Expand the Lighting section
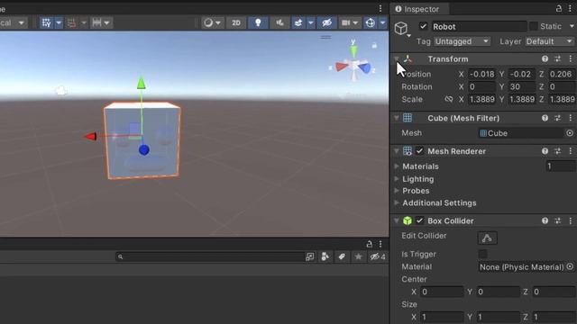The width and height of the screenshot is (577, 324). 397,179
